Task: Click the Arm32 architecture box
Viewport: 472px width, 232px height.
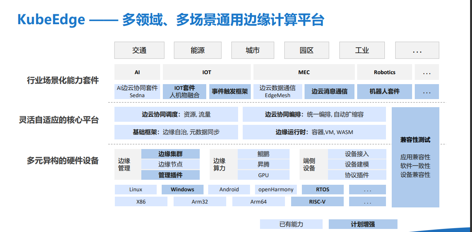Action: (x=200, y=201)
